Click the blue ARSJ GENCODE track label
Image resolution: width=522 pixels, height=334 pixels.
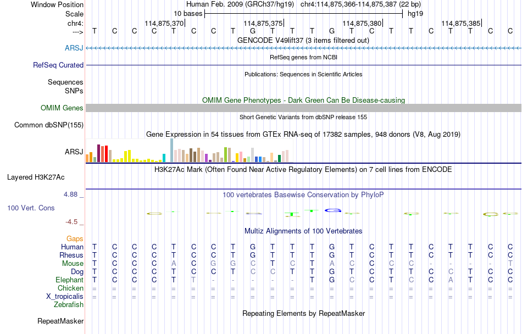click(x=74, y=48)
